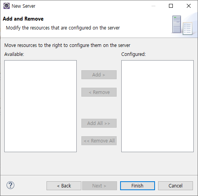Cancel the New Server wizard
Viewport: 198px width, 196px height.
tap(176, 186)
